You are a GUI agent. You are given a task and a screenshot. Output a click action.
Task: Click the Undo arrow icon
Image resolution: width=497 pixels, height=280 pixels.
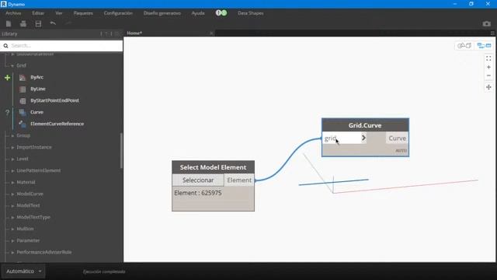pyautogui.click(x=53, y=23)
